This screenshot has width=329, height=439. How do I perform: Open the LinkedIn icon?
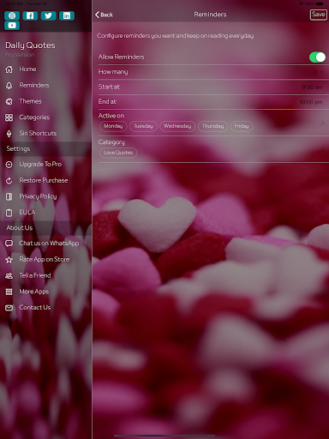coord(67,15)
